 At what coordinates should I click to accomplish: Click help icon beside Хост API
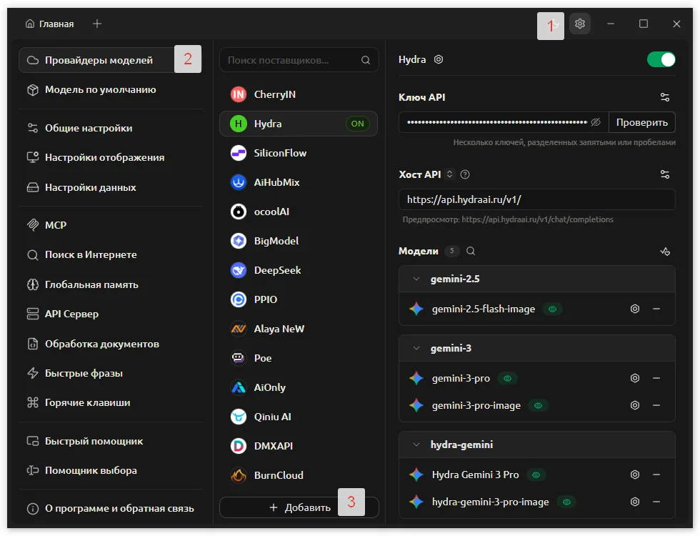click(465, 174)
